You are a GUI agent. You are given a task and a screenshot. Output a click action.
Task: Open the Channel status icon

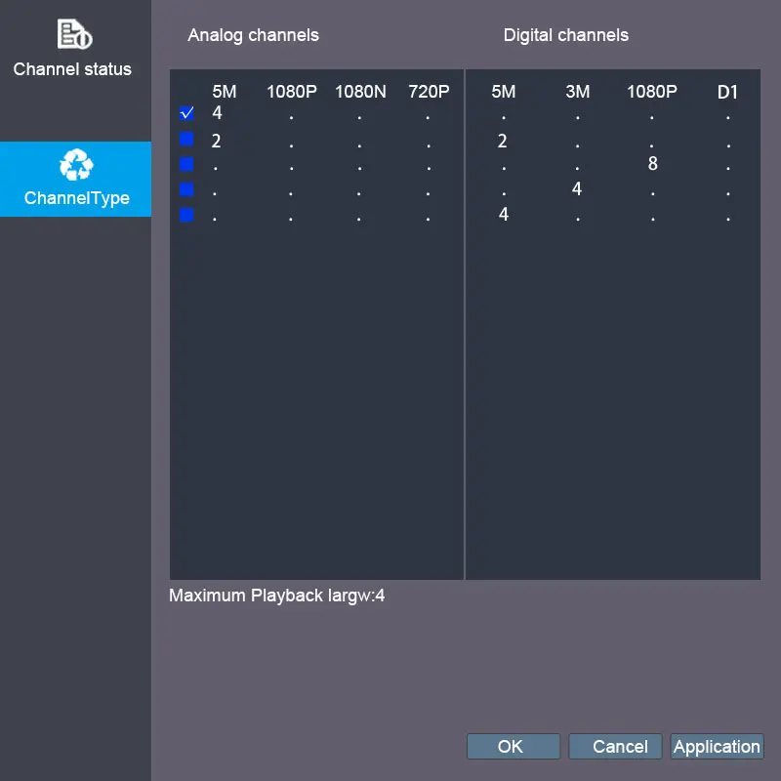click(x=75, y=34)
